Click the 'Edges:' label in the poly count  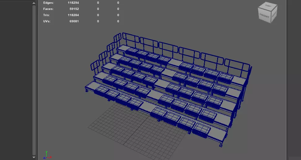pos(49,3)
